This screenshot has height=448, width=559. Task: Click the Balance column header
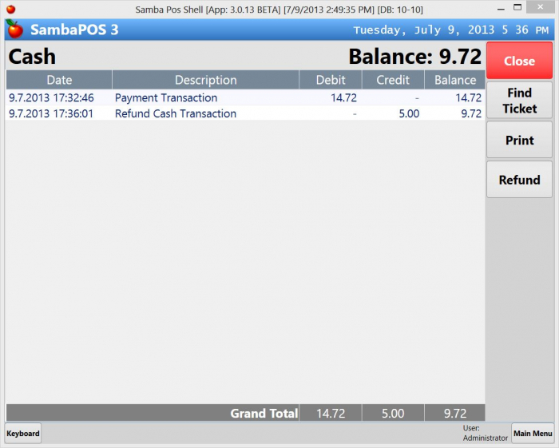pos(454,80)
